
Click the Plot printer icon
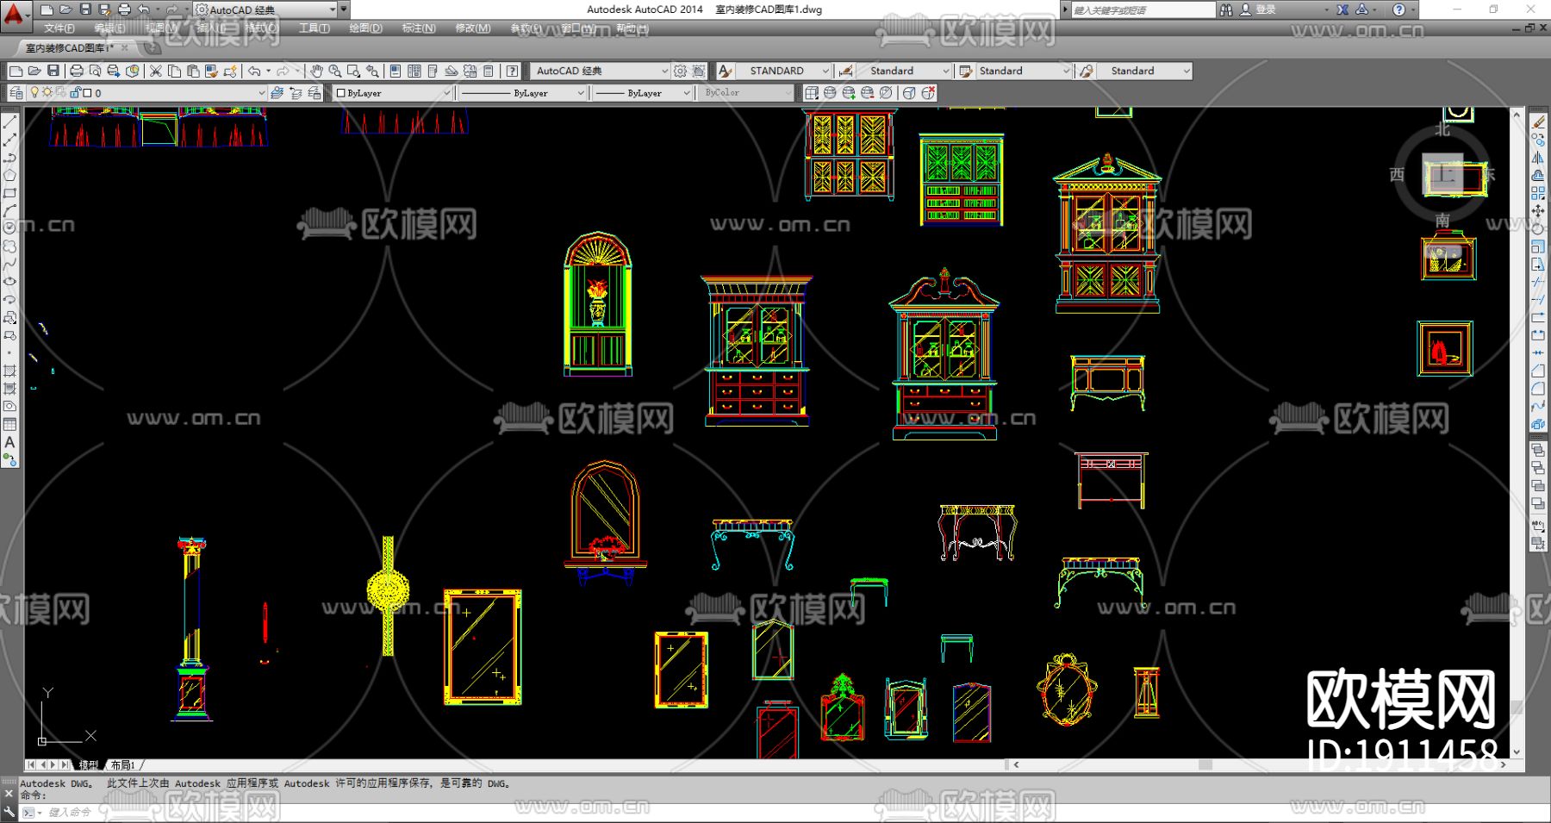coord(77,71)
